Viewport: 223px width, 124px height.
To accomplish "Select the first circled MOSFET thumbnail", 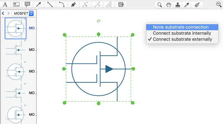I will pyautogui.click(x=16, y=28).
